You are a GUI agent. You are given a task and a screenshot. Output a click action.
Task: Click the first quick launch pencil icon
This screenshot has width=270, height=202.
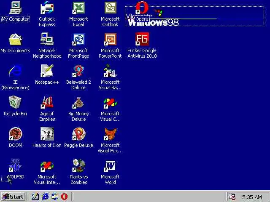35,197
